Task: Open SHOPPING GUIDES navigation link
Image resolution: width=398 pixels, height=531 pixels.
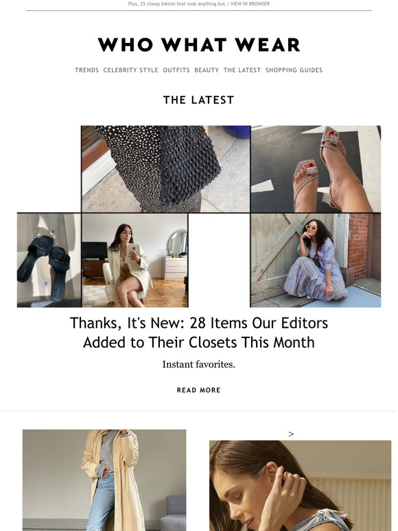Action: (x=294, y=70)
